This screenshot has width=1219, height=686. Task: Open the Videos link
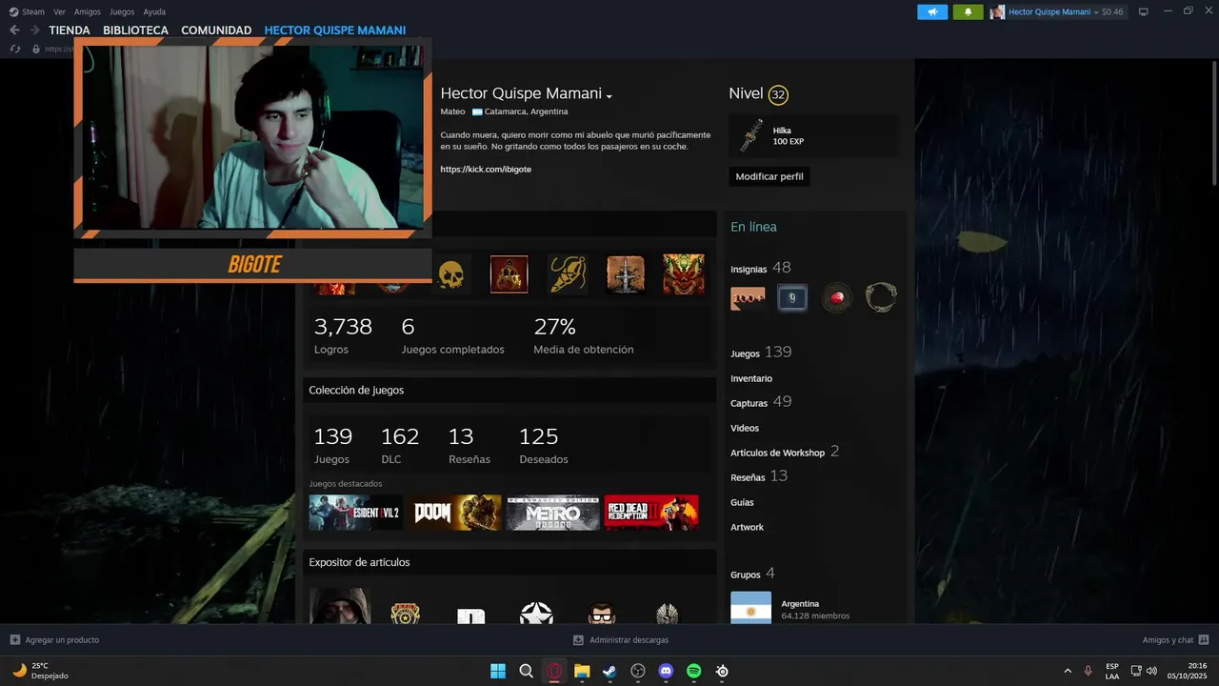point(745,428)
